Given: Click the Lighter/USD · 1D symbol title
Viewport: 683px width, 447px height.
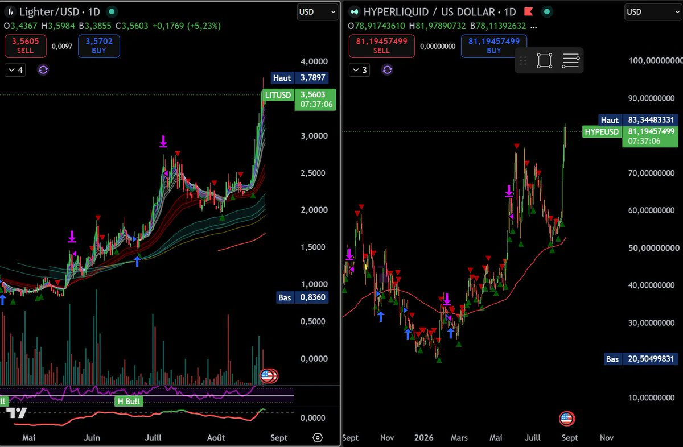Looking at the screenshot, I should point(60,11).
